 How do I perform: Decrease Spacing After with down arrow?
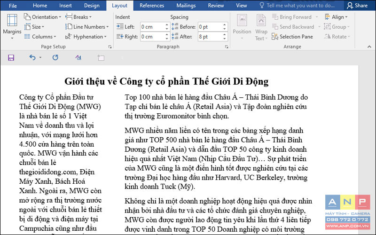coord(225,39)
